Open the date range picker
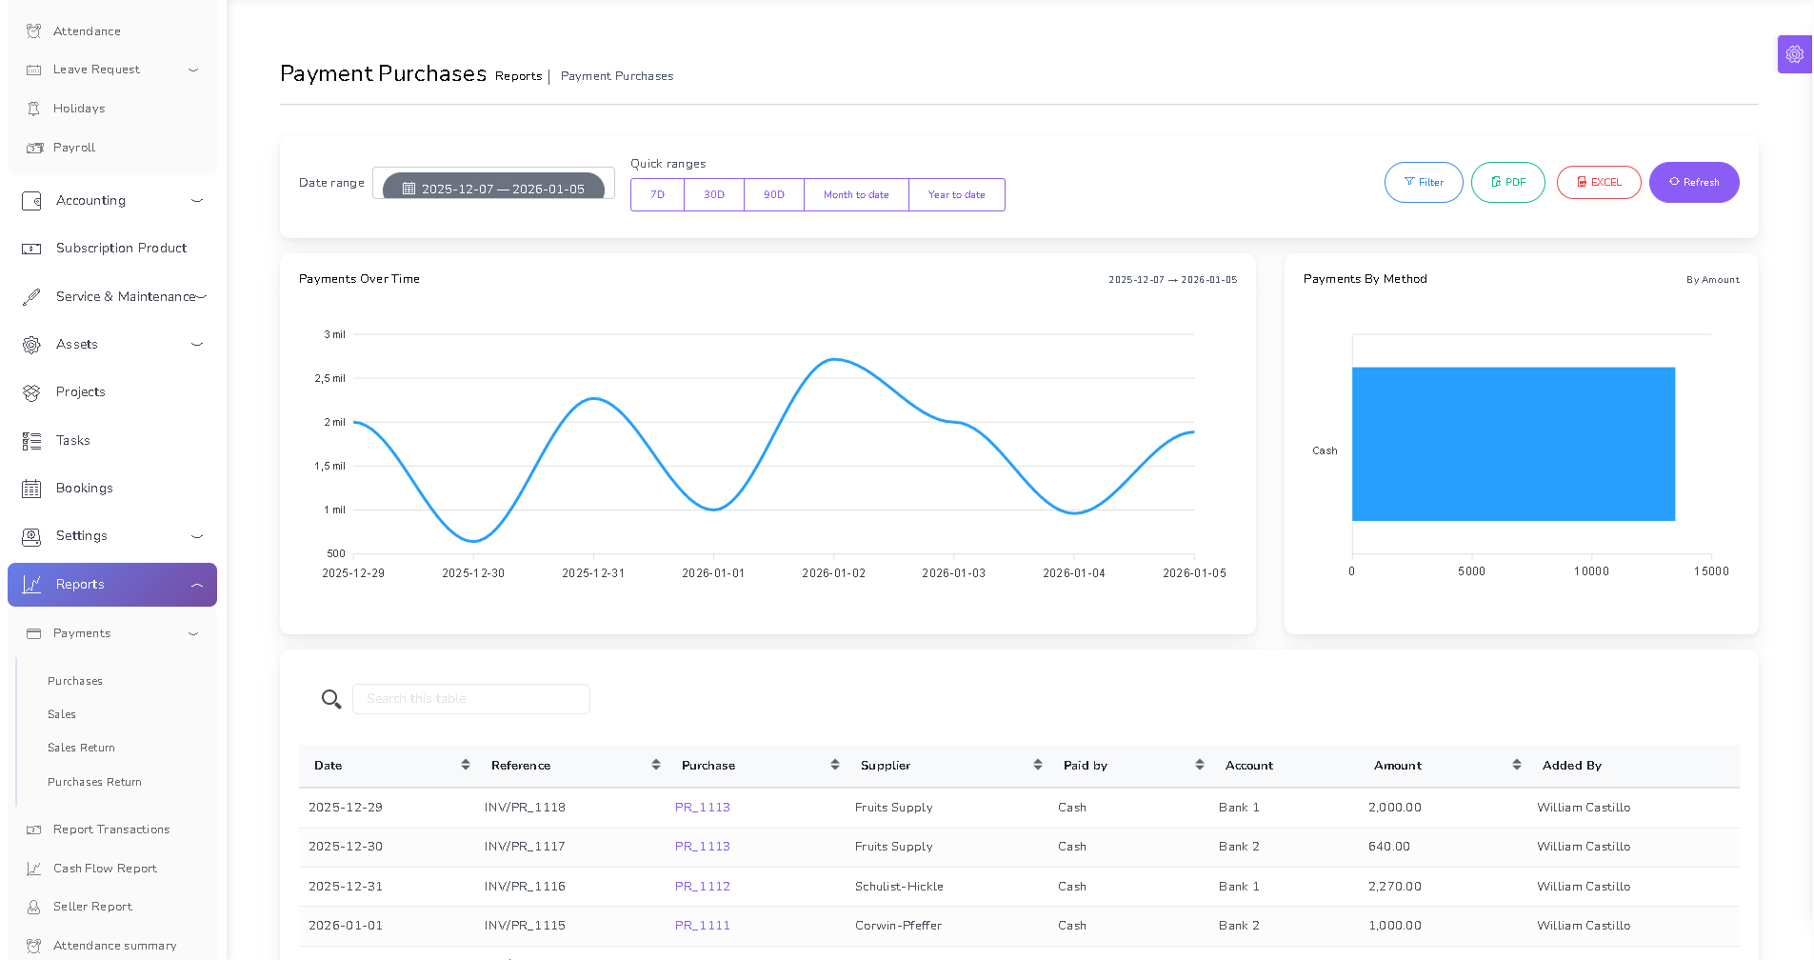Screen dimensions: 1814x960 coord(493,189)
